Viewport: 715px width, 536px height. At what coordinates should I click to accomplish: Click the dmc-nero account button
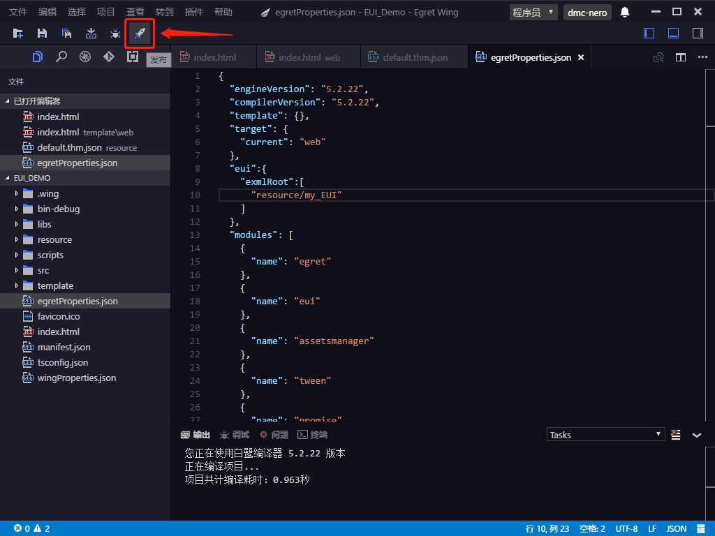pyautogui.click(x=587, y=13)
